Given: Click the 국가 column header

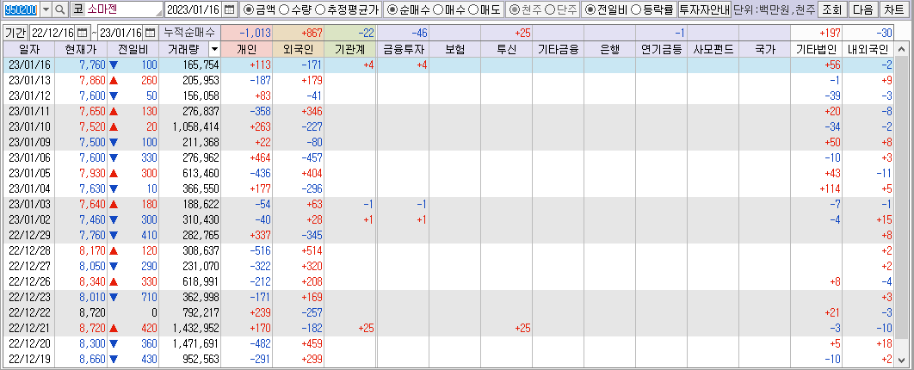Looking at the screenshot, I should pyautogui.click(x=765, y=50).
